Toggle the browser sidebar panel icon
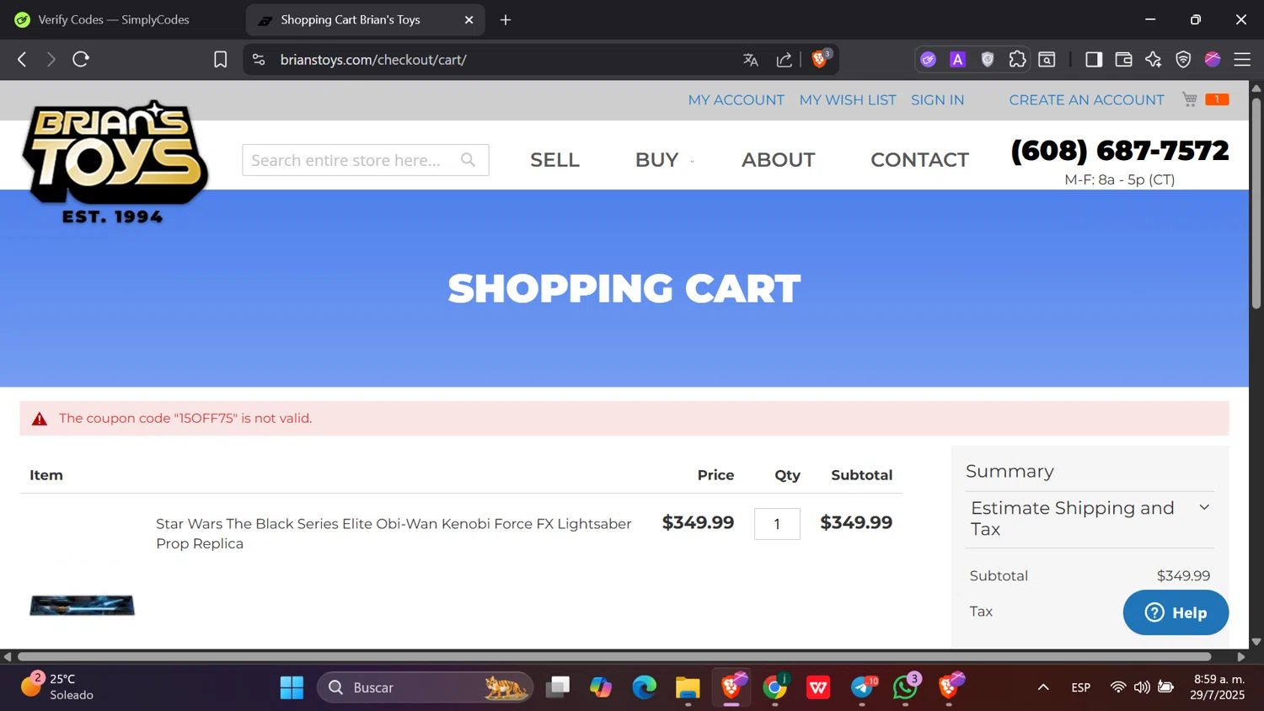Image resolution: width=1264 pixels, height=711 pixels. tap(1094, 59)
